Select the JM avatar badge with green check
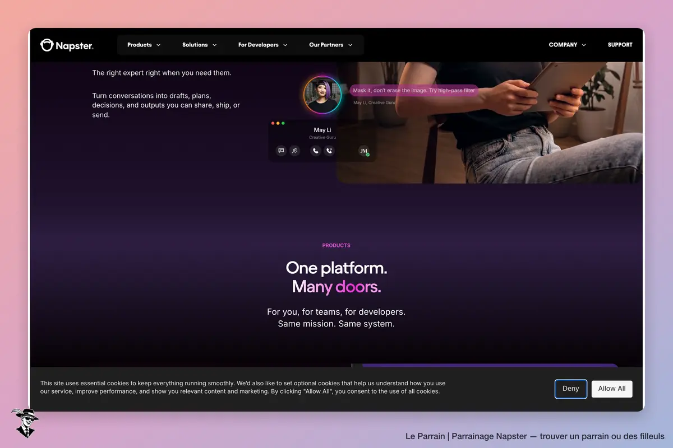The width and height of the screenshot is (673, 448). (x=364, y=151)
